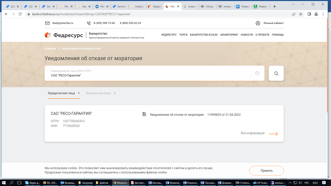The width and height of the screenshot is (331, 186).
Task: Open ТОРГИ menu item
Action: [x=183, y=35]
